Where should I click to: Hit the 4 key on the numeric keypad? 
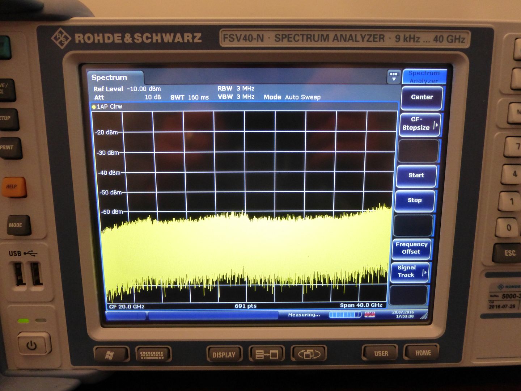512,174
